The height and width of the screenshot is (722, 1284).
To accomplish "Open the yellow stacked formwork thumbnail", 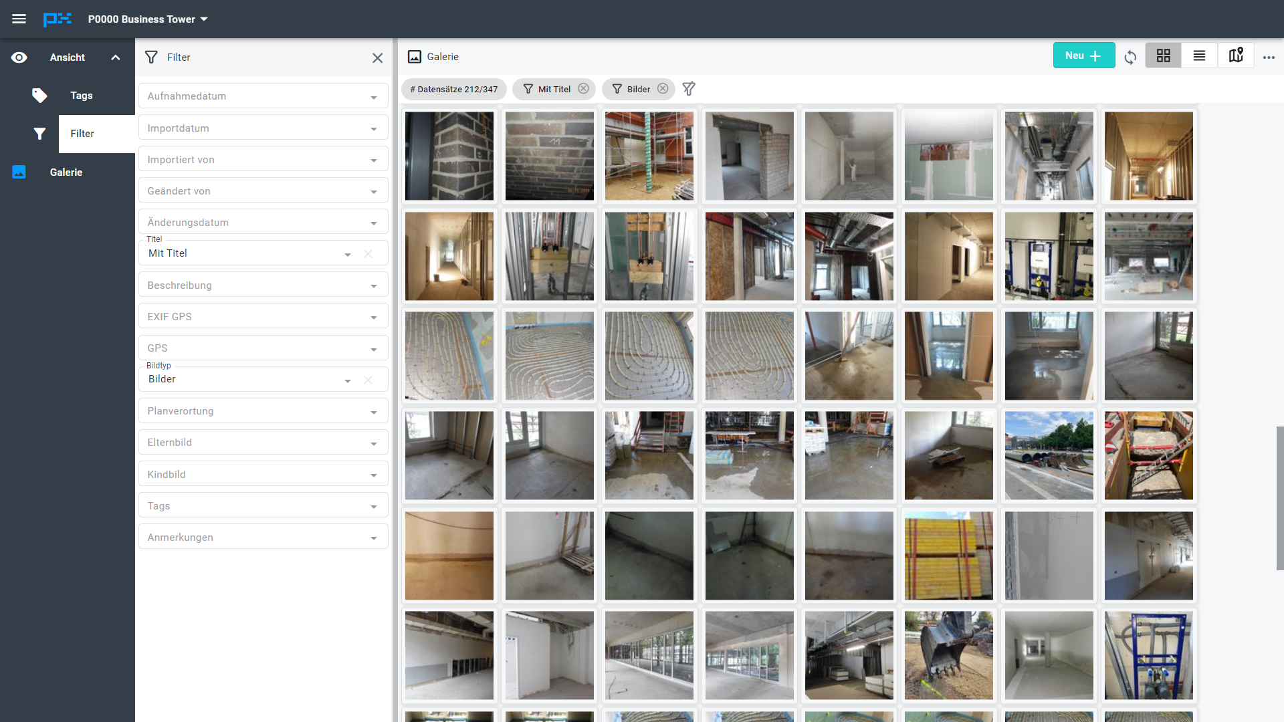I will 949,556.
